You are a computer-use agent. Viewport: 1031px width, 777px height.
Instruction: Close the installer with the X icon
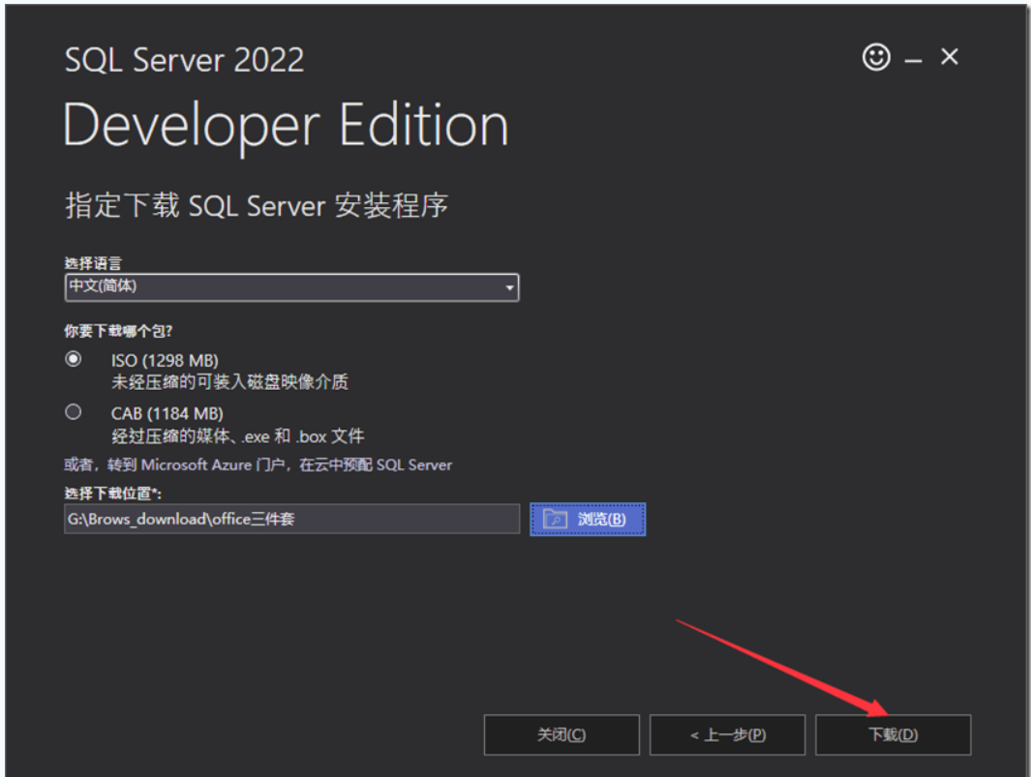pyautogui.click(x=949, y=56)
